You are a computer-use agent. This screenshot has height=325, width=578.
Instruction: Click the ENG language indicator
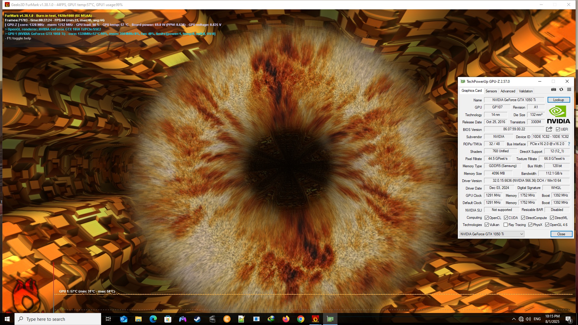coord(537,319)
